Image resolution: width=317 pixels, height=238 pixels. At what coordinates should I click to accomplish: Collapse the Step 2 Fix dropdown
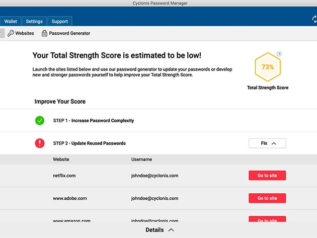coord(267,143)
